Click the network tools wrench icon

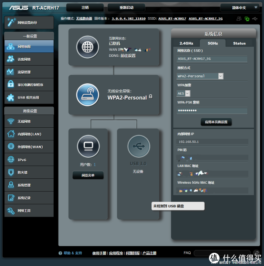(11, 211)
